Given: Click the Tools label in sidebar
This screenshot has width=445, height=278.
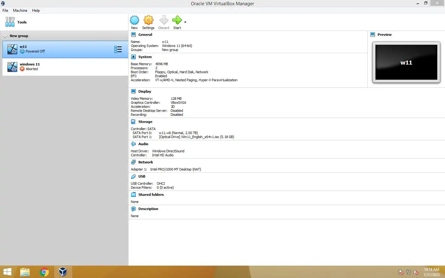Looking at the screenshot, I should [22, 22].
